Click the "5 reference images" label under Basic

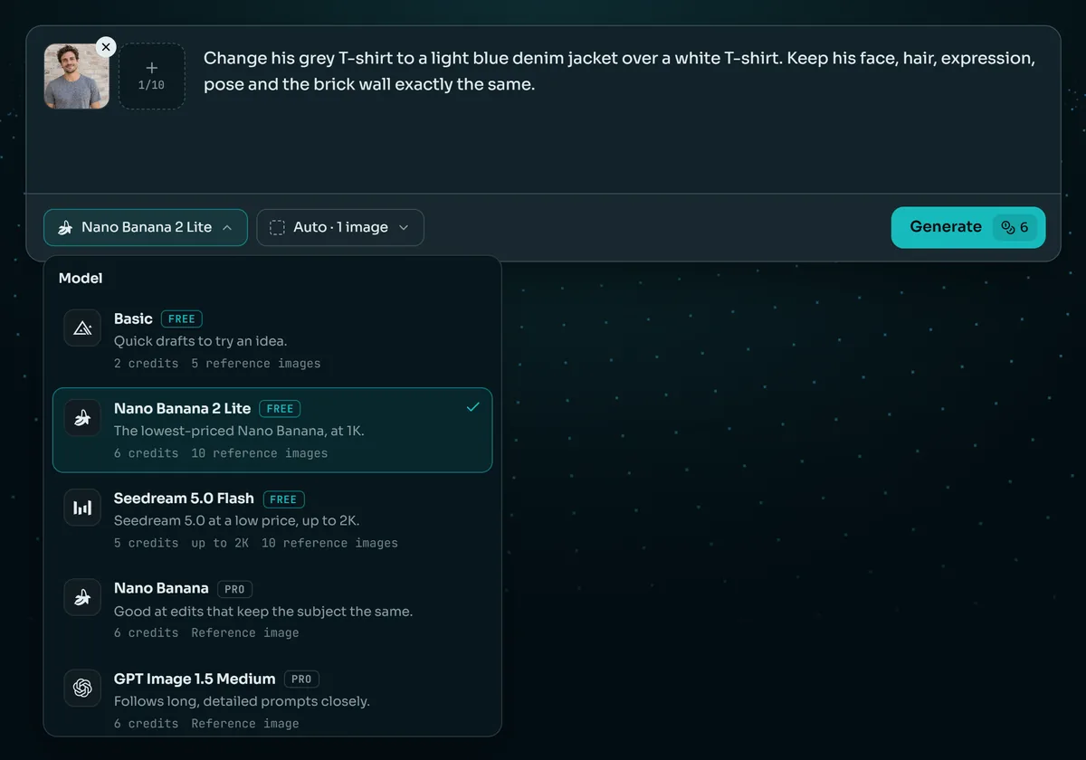pos(256,364)
